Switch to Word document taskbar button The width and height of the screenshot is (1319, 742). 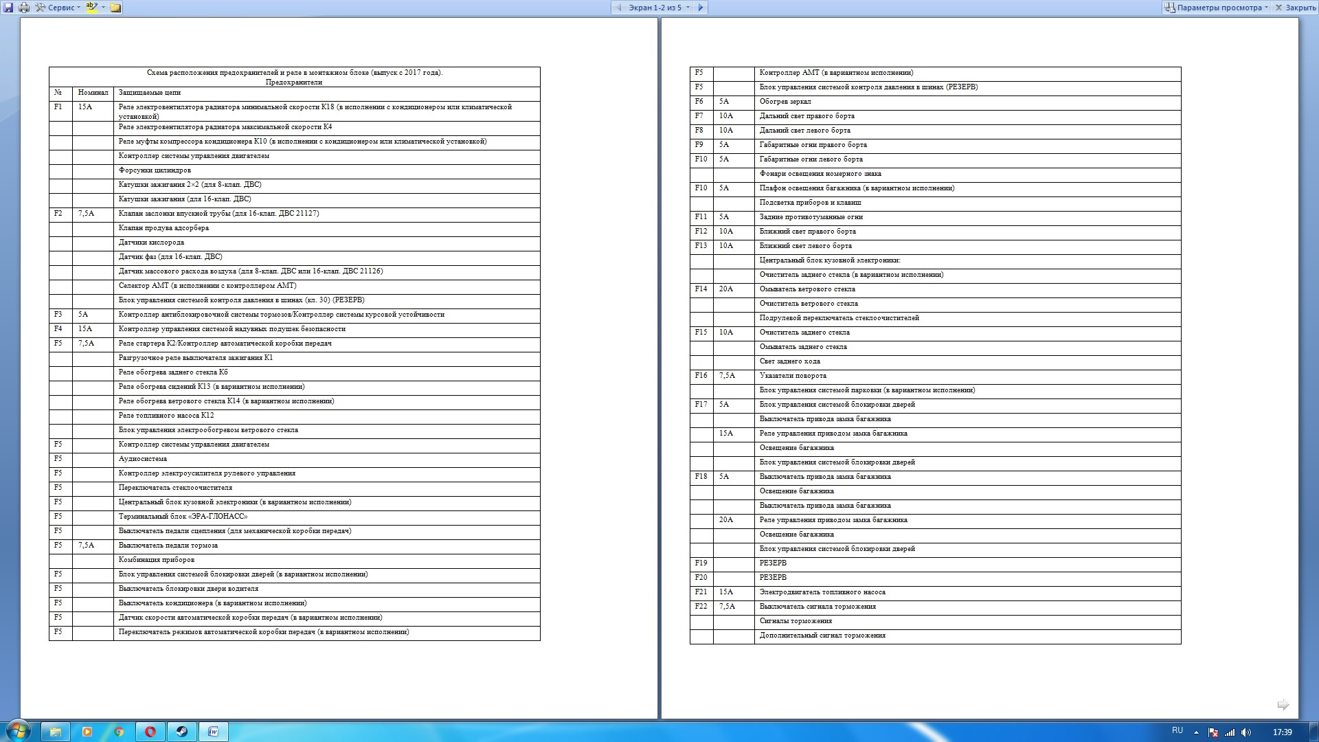click(214, 732)
